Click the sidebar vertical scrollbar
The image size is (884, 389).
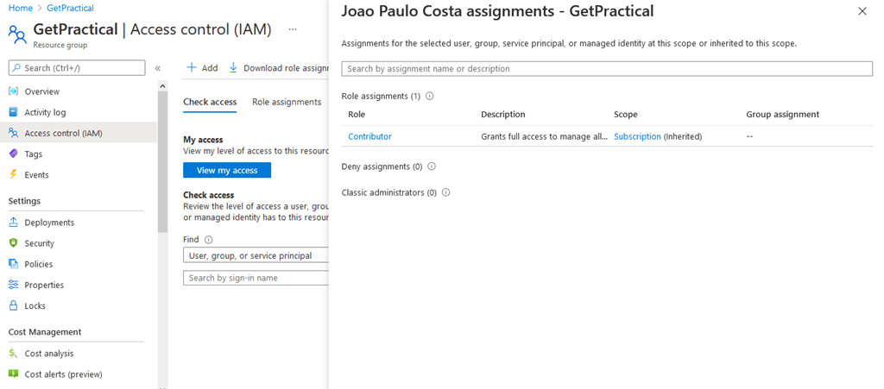tap(163, 162)
